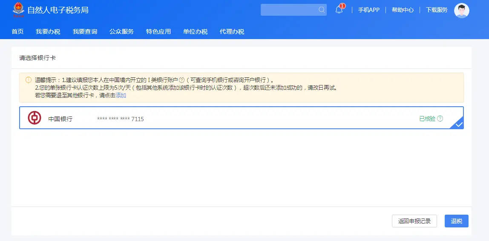Go to 首页 in navigation
This screenshot has width=489, height=241.
[x=17, y=31]
